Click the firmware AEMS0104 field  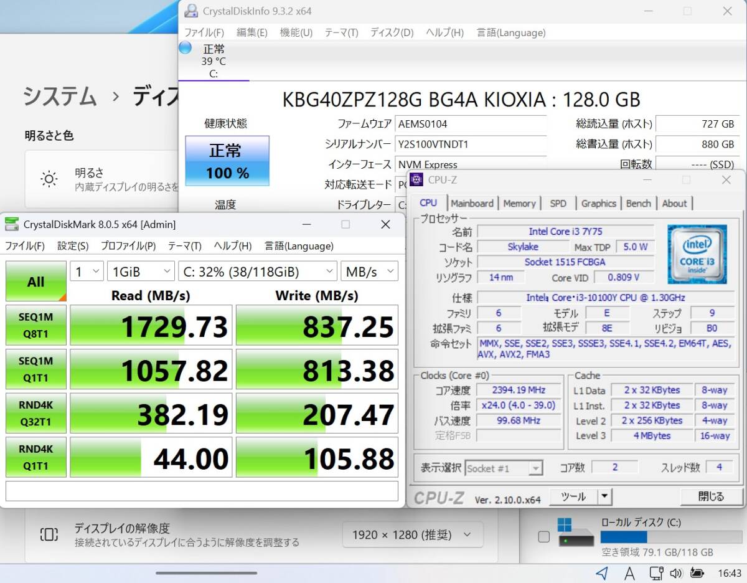(x=471, y=123)
